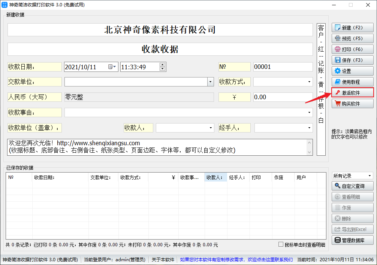Sort table by 交款单位 column header

103,177
